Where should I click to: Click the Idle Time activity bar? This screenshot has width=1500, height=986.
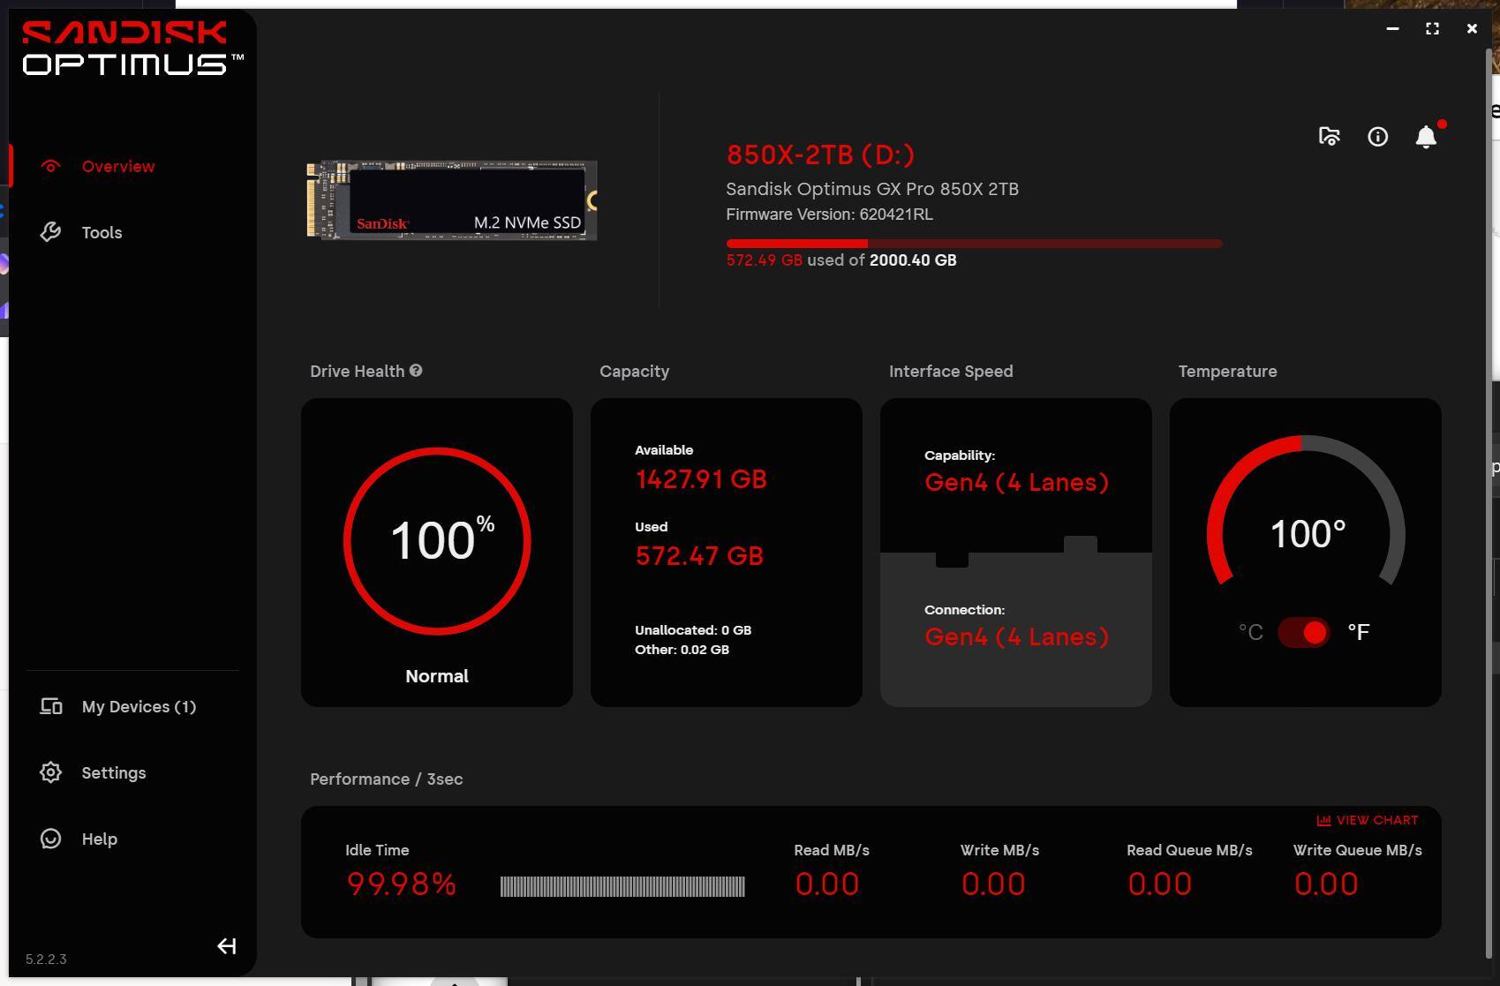pyautogui.click(x=622, y=886)
